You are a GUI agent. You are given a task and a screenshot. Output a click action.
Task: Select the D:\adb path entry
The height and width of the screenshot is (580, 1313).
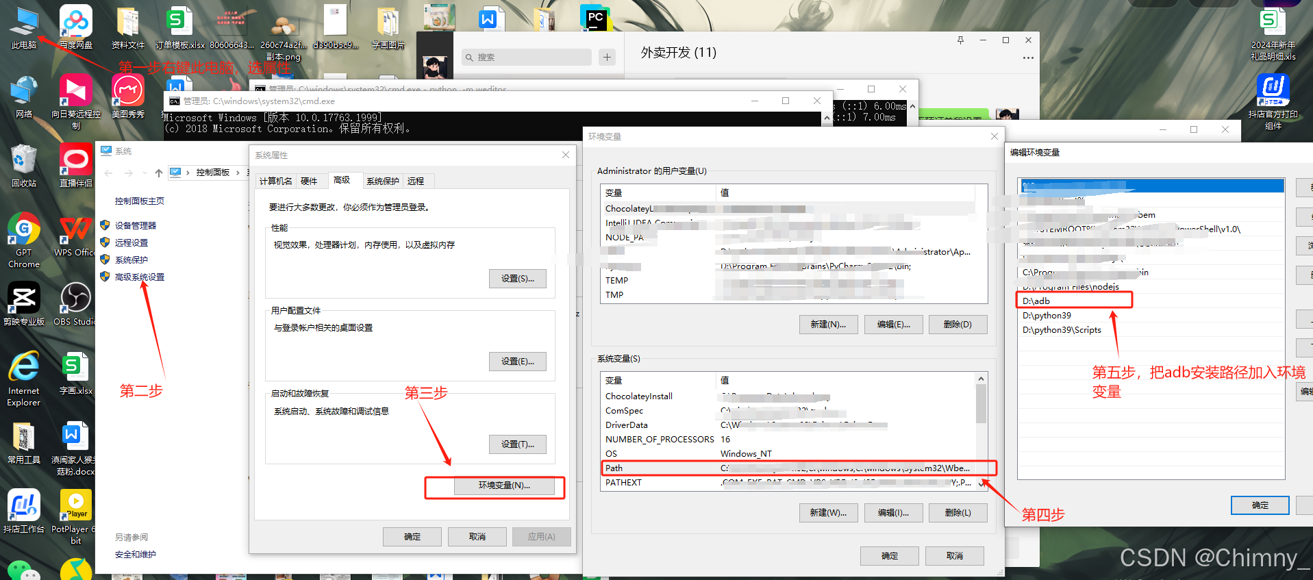tap(1151, 301)
